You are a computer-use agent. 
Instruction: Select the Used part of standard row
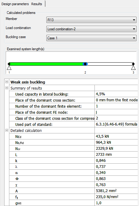(x=73, y=124)
